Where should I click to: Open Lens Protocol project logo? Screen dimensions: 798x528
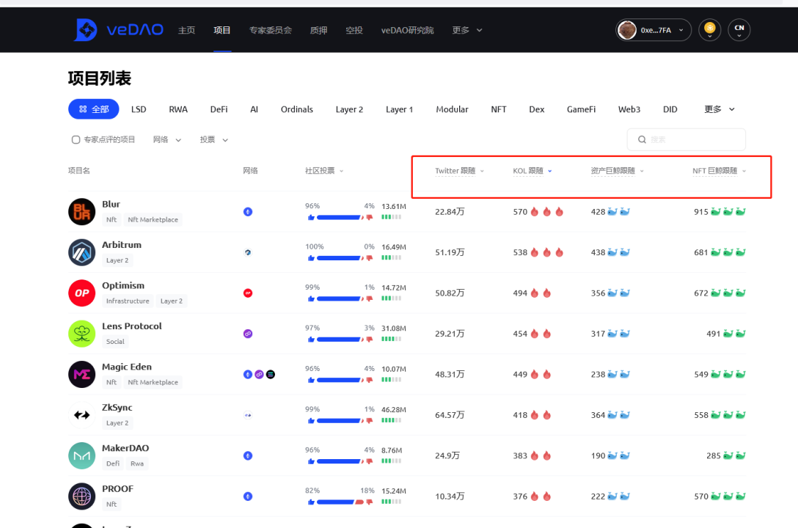pos(82,334)
